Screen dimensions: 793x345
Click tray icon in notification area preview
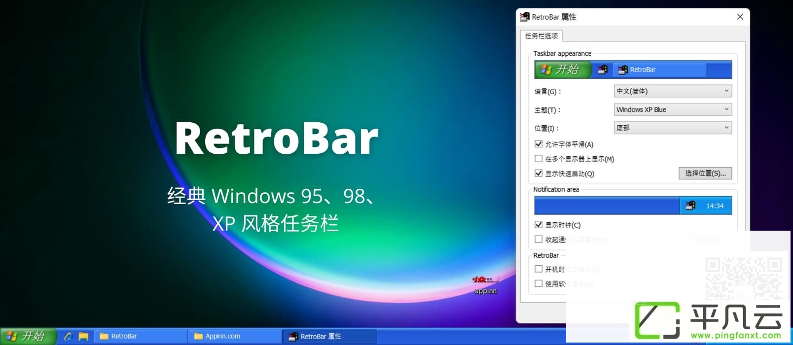pyautogui.click(x=690, y=206)
